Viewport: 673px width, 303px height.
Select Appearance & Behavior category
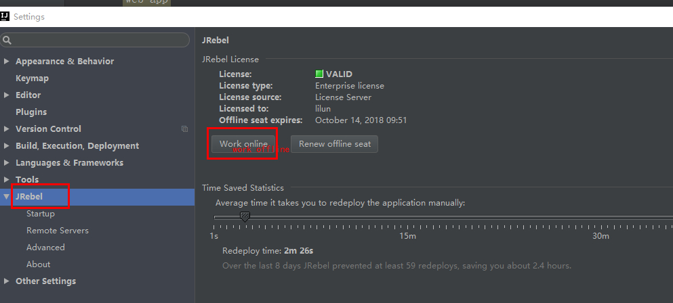[x=65, y=62]
